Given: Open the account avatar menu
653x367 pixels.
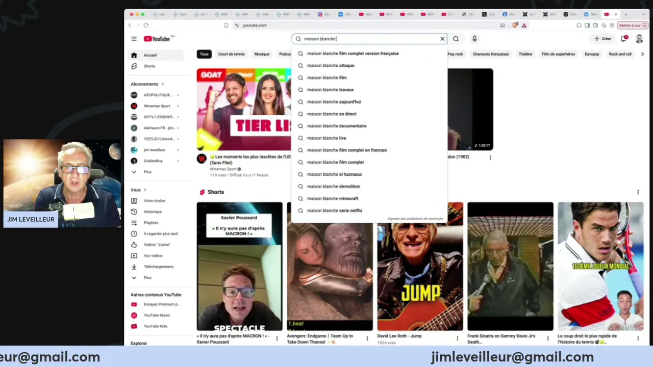Looking at the screenshot, I should pos(639,39).
